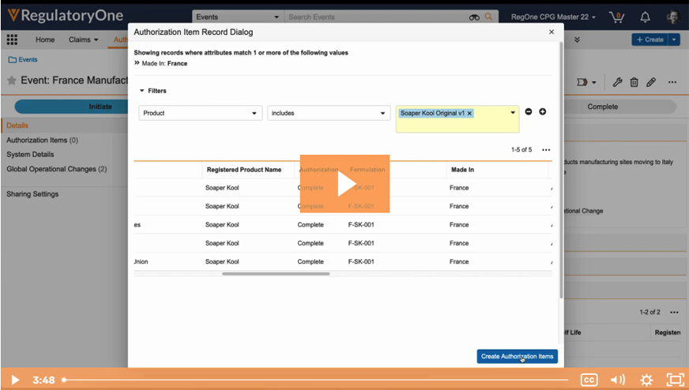
Task: Click the pencil edit icon
Action: 651,82
